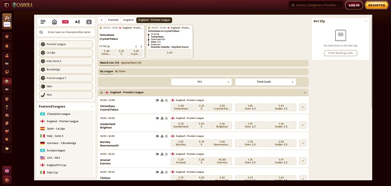Select the highlighted sports balls sidebar icon

click(x=7, y=81)
